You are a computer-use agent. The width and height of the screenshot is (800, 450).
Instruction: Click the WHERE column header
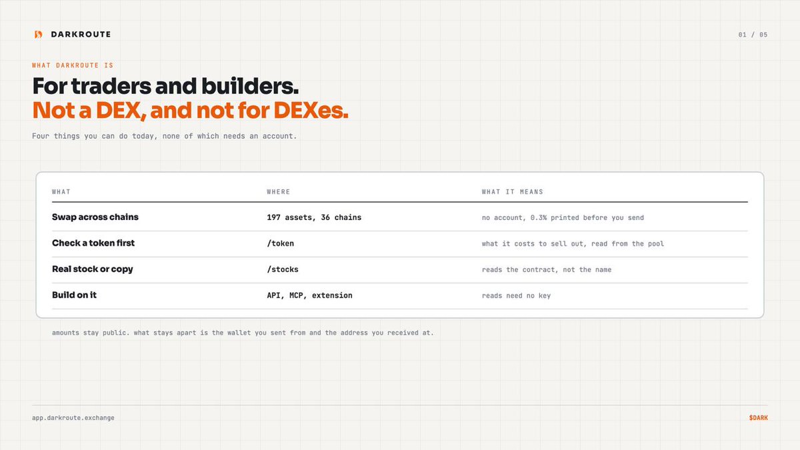point(279,192)
